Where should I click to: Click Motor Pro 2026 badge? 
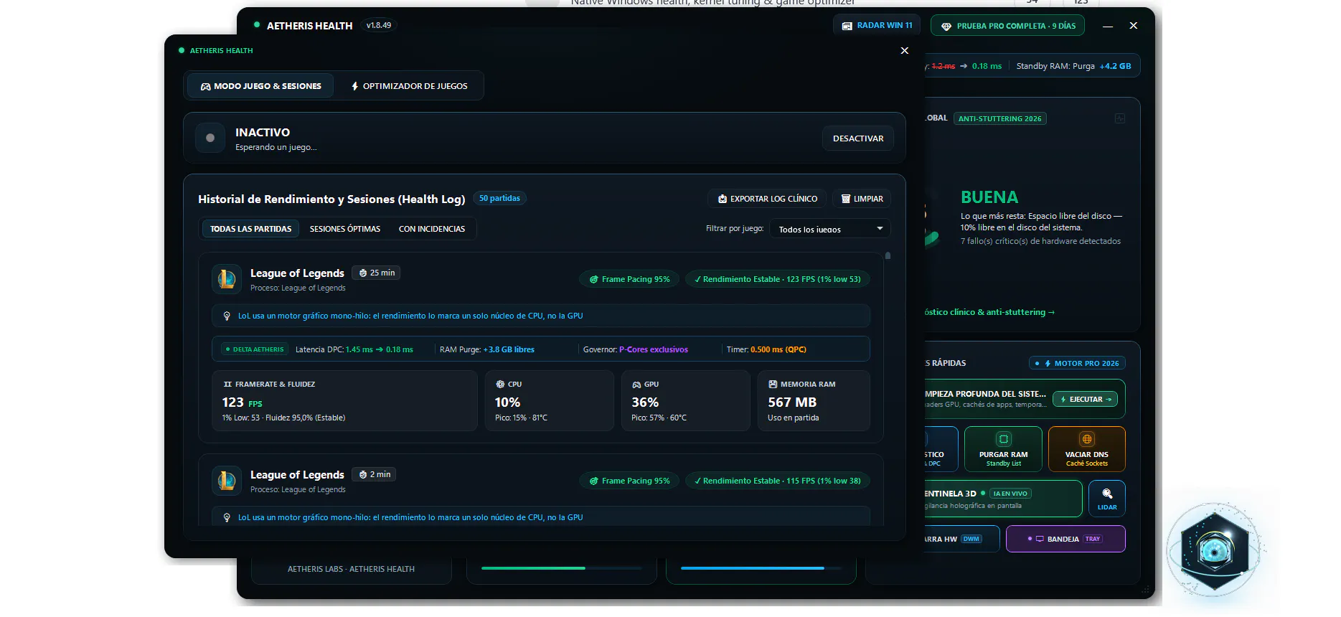pyautogui.click(x=1077, y=363)
